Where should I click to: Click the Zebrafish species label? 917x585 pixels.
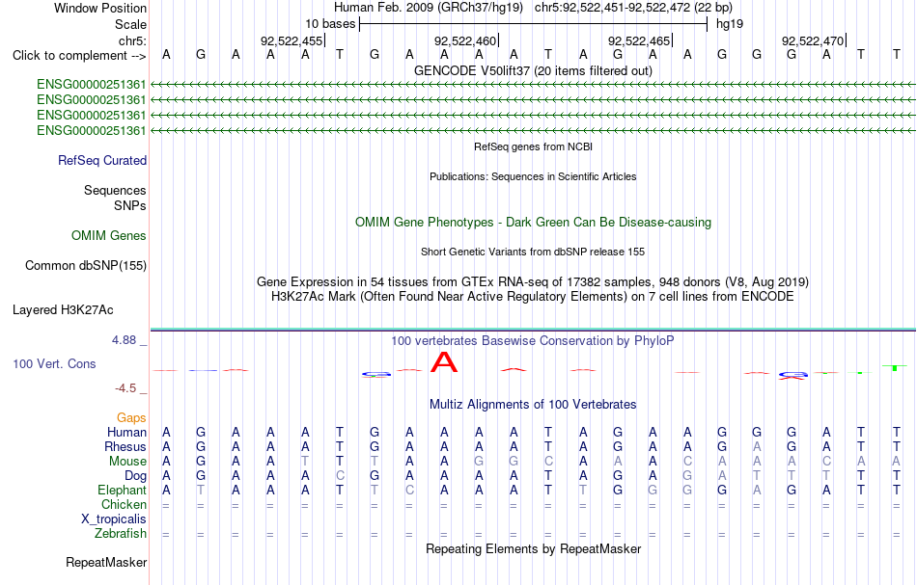point(121,534)
